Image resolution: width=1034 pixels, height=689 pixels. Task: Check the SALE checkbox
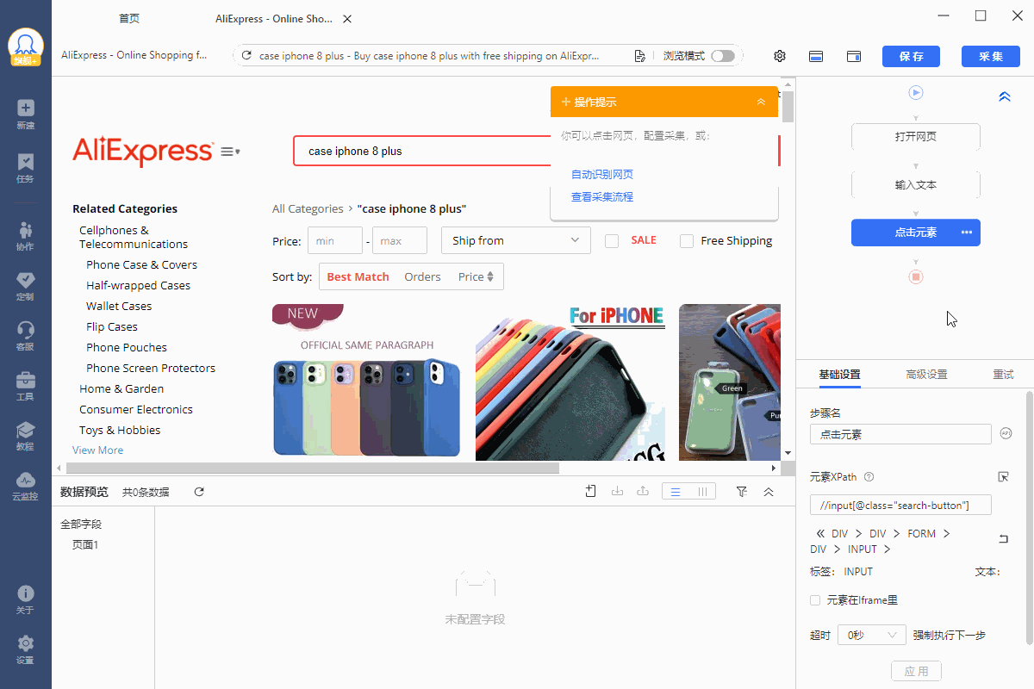(x=612, y=241)
